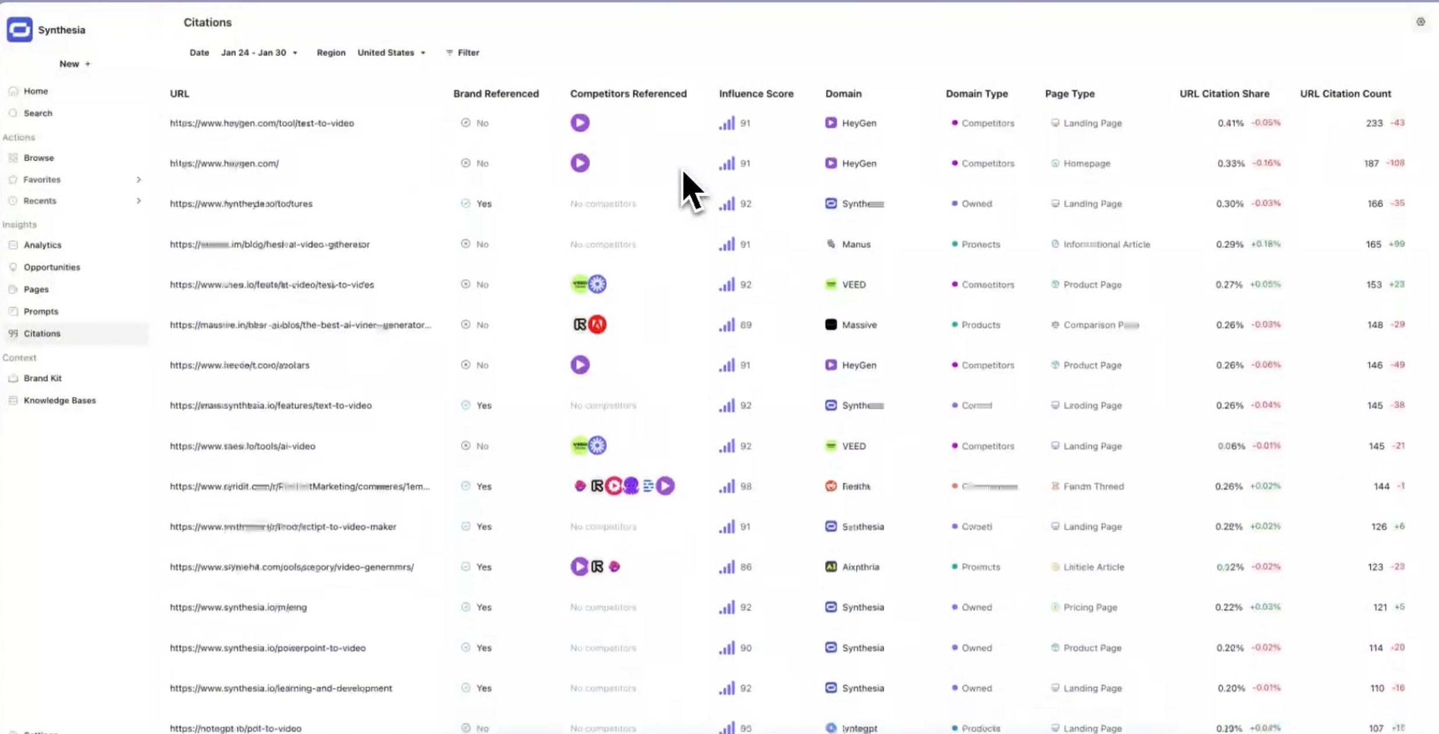Viewport: 1439px width, 734px height.
Task: Click HeyGen competitor icon in text-to-video row
Action: click(579, 123)
